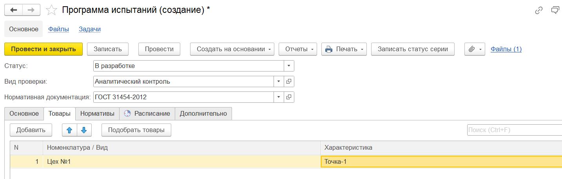Move row down with blue arrow
This screenshot has height=179, width=562.
[x=84, y=130]
